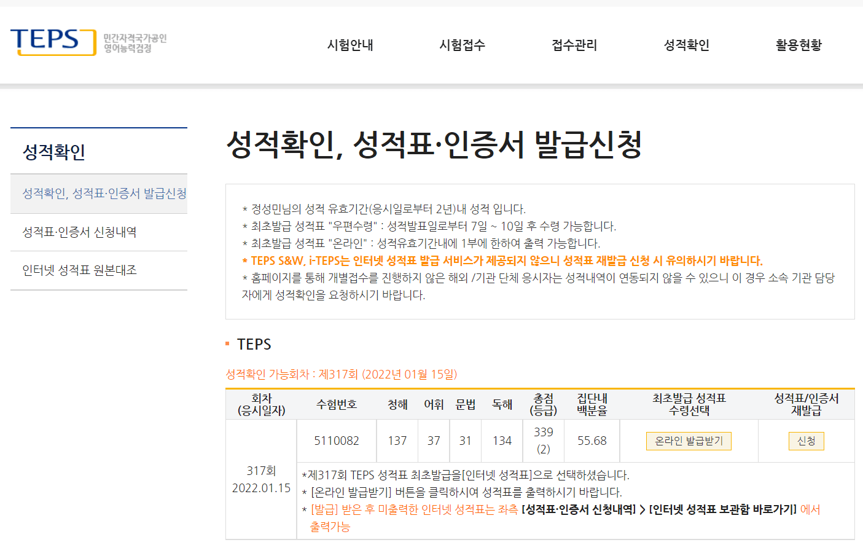This screenshot has height=545, width=863.
Task: Click the orange TEPS S&W, i-TEPS notice line
Action: pos(502,261)
